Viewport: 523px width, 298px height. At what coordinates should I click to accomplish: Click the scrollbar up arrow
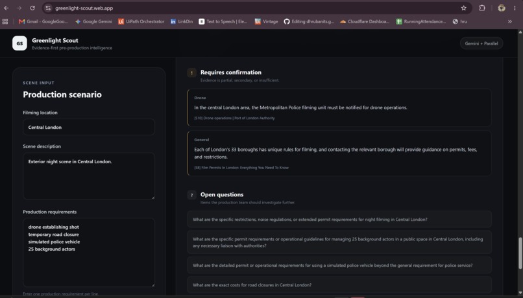tap(520, 32)
